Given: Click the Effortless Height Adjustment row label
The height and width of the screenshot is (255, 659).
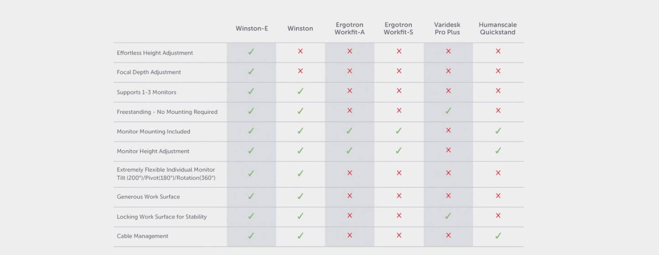Looking at the screenshot, I should click(x=155, y=53).
